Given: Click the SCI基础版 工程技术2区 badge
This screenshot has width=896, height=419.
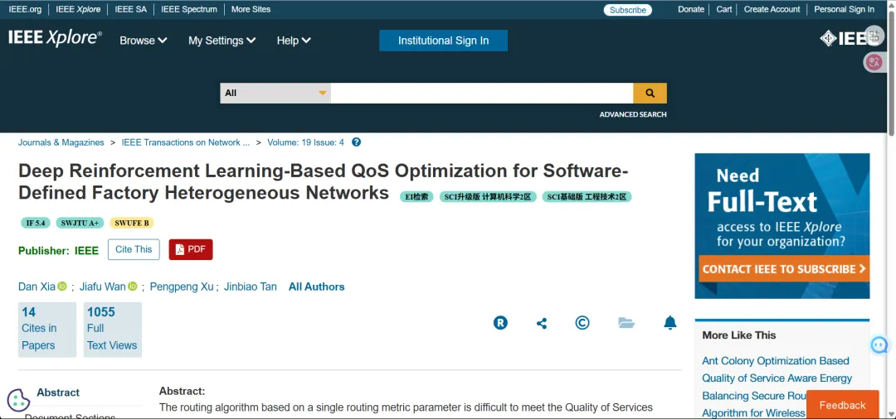Looking at the screenshot, I should pos(587,197).
